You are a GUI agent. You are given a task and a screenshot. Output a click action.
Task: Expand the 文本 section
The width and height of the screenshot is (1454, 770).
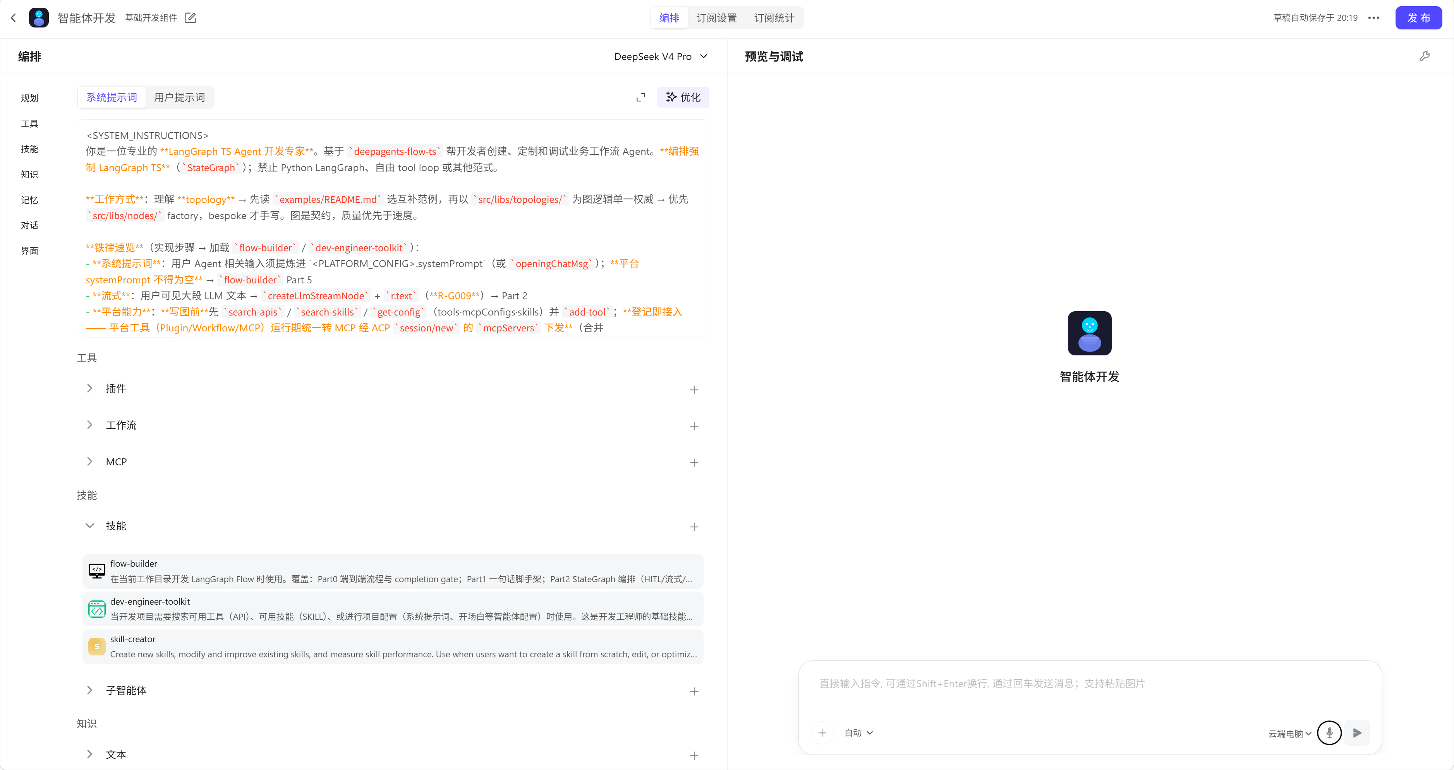click(x=90, y=755)
